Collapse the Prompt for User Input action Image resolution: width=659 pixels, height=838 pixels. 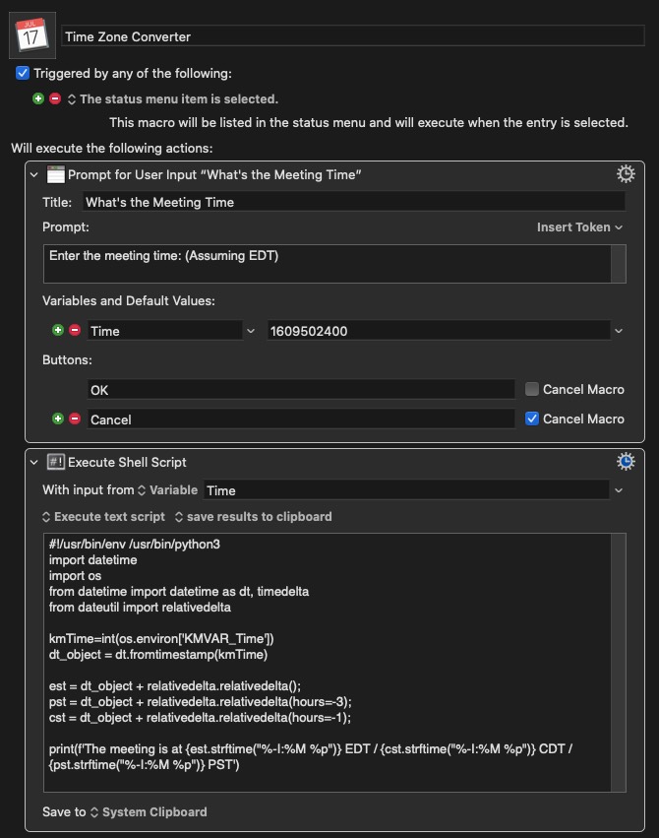point(34,174)
